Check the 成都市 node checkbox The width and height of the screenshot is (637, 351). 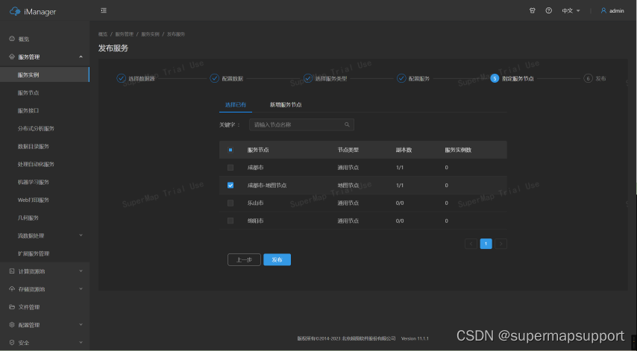pyautogui.click(x=230, y=168)
